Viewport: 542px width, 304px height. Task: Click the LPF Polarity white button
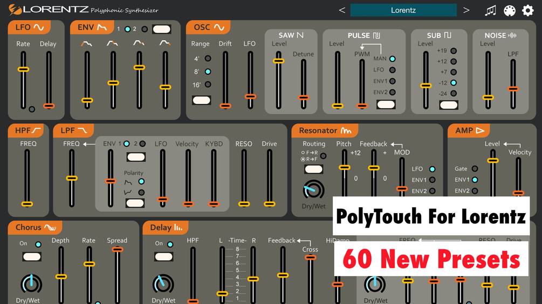[135, 203]
